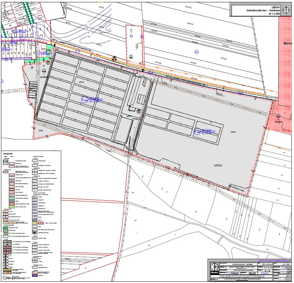The height and width of the screenshot is (283, 294).
Task: Click the cyan-green swatch in the legend
Action: 12,198
